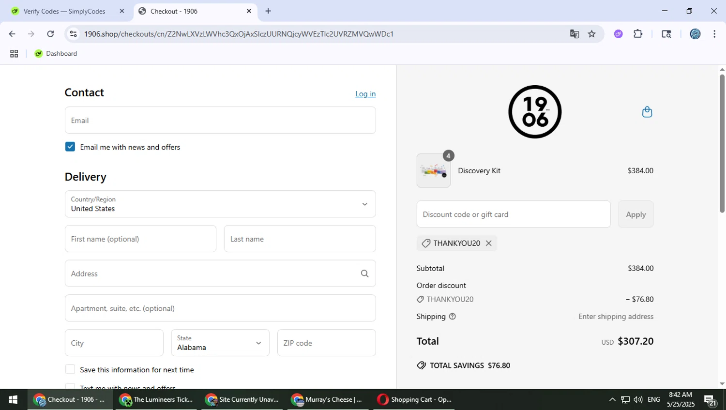Check Save this information for next time
The image size is (726, 410).
tap(70, 369)
